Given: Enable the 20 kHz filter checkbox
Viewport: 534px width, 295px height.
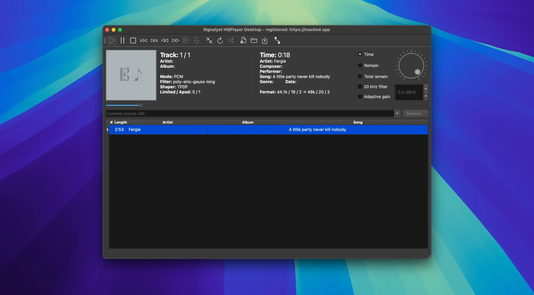Looking at the screenshot, I should [360, 87].
